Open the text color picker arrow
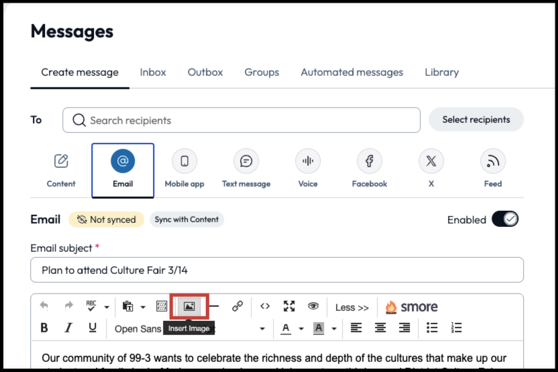Image resolution: width=558 pixels, height=372 pixels. pyautogui.click(x=301, y=329)
